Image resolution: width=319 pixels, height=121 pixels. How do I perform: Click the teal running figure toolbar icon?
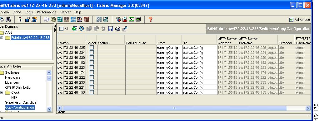[60, 20]
